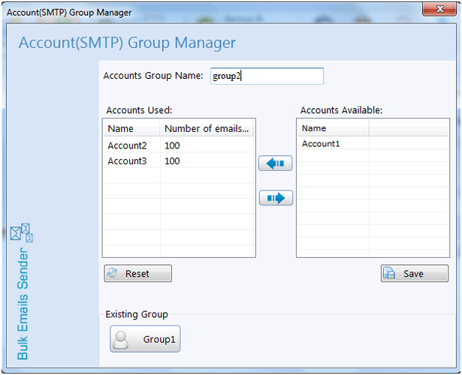Click the 100 emails value for Account3

click(172, 161)
